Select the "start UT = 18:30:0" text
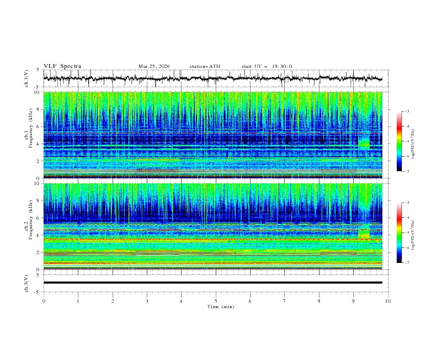 click(267, 66)
